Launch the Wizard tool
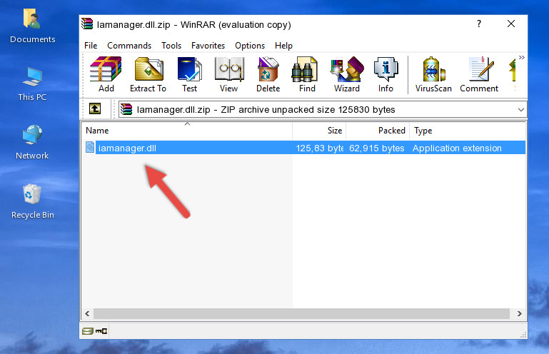The image size is (549, 354). pyautogui.click(x=347, y=74)
